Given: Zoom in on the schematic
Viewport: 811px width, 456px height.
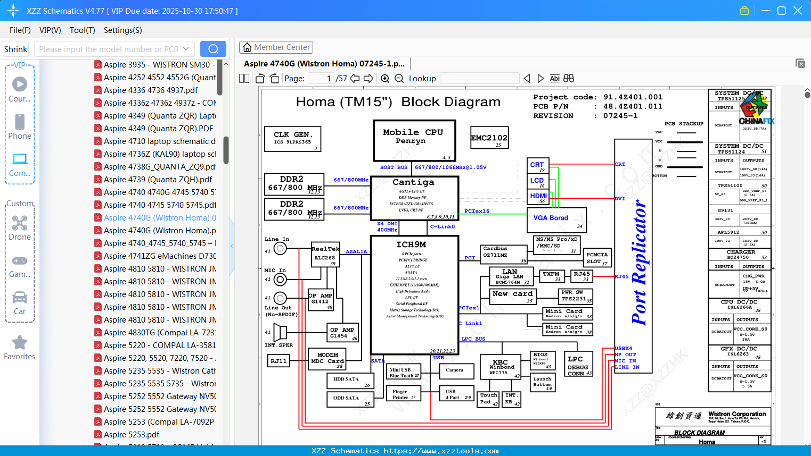Looking at the screenshot, I should click(x=385, y=79).
